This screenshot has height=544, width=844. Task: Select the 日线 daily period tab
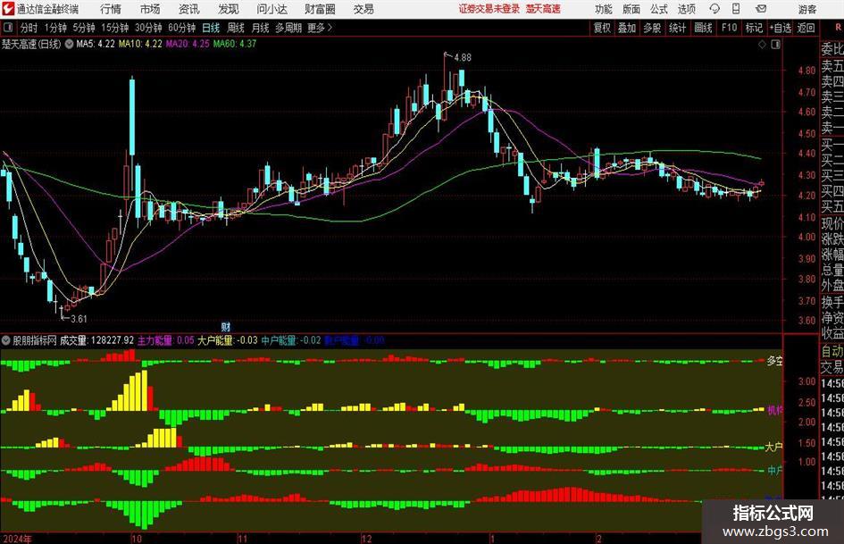211,28
